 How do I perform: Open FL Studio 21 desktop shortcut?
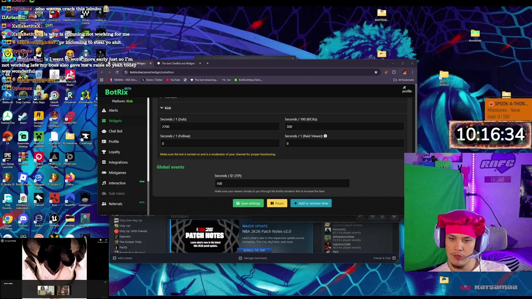tap(54, 179)
